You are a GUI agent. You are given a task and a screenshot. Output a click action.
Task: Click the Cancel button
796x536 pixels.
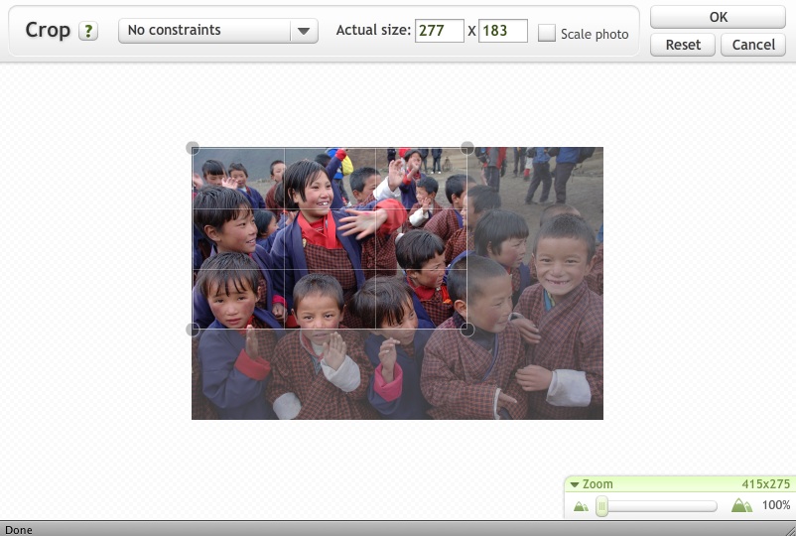coord(753,45)
